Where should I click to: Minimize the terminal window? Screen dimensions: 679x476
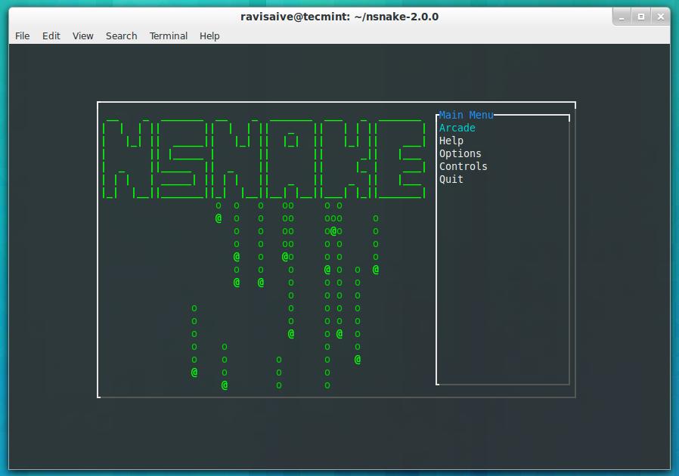tap(621, 16)
